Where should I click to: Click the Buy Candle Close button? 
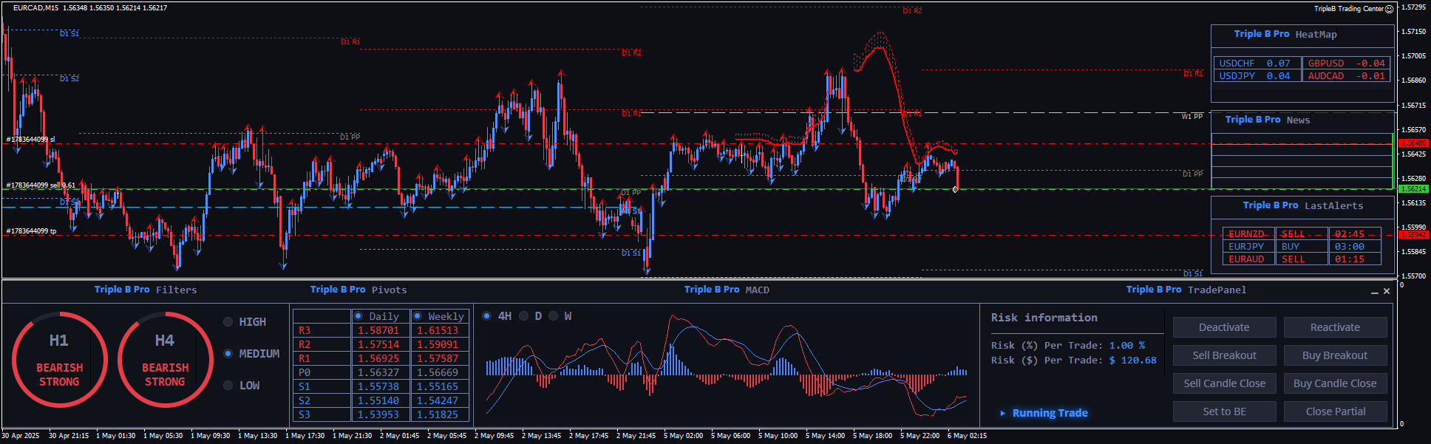click(x=1335, y=383)
